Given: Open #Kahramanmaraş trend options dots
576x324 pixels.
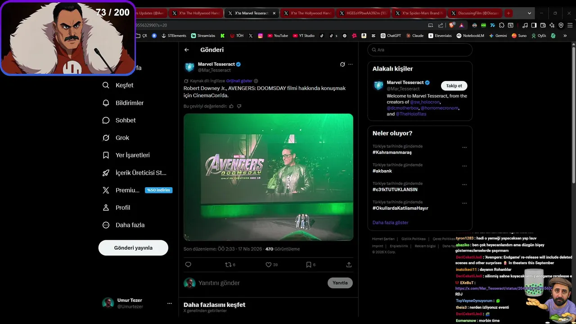Looking at the screenshot, I should (x=464, y=148).
